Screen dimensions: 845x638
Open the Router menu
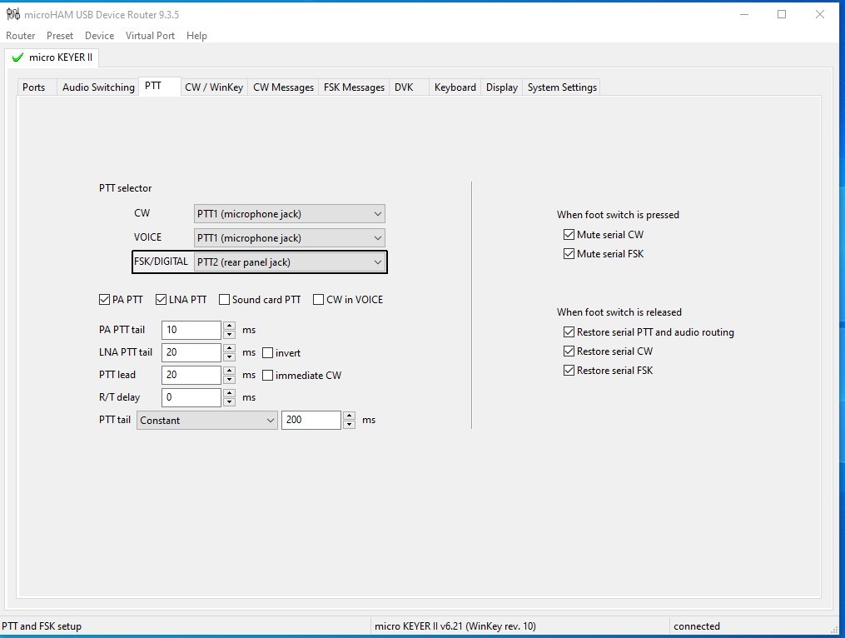pyautogui.click(x=21, y=36)
